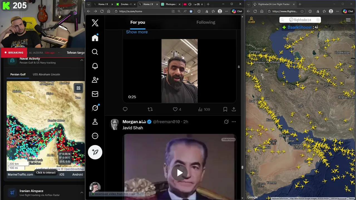This screenshot has height=200, width=356.
Task: Open tab actions dropdown in X browser
Action: (88, 4)
